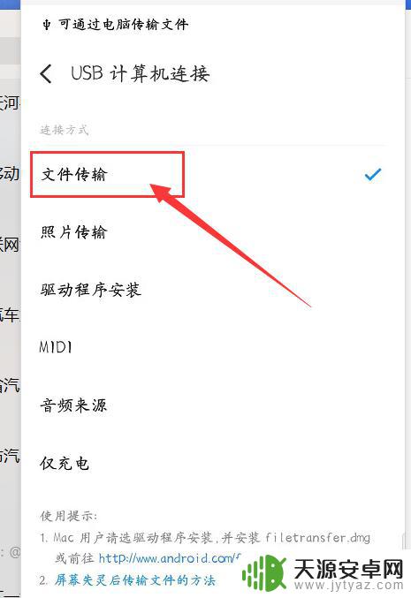
Task: Go back using the left chevron arrow
Action: click(46, 73)
